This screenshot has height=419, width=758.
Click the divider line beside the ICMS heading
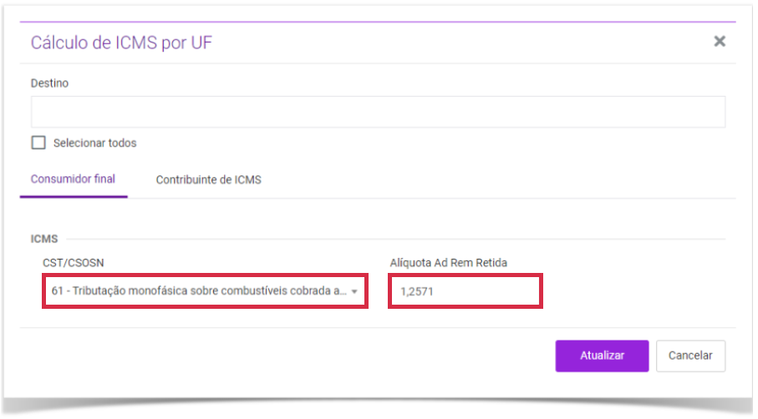click(x=396, y=239)
